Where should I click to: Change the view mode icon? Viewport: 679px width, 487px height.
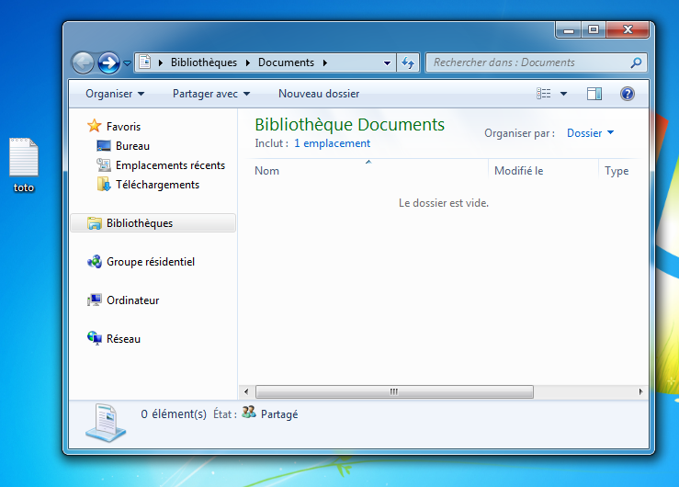point(543,94)
